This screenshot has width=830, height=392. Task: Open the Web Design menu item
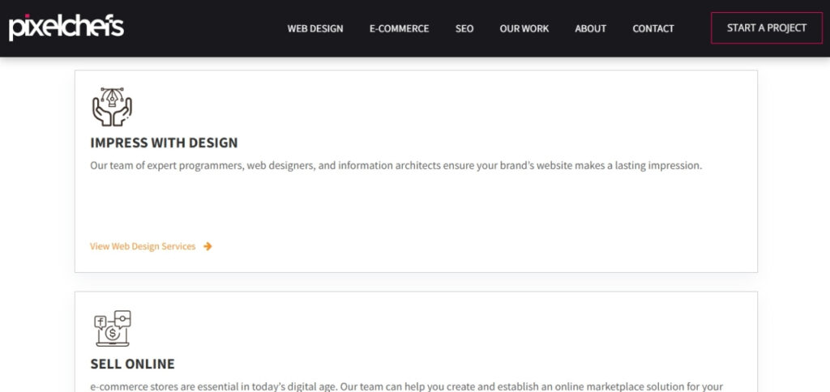tap(315, 28)
